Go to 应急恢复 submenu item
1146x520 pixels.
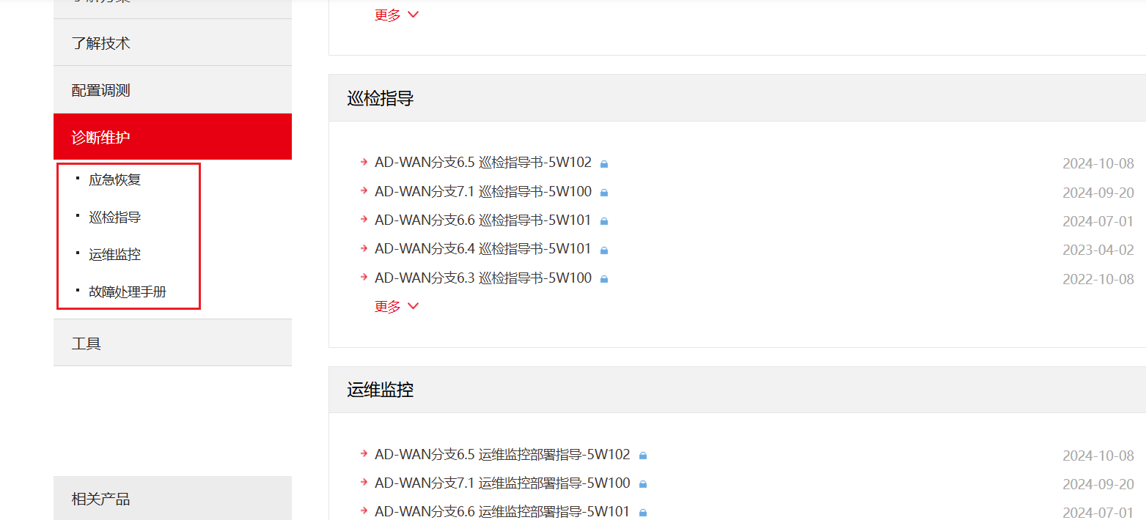coord(114,179)
